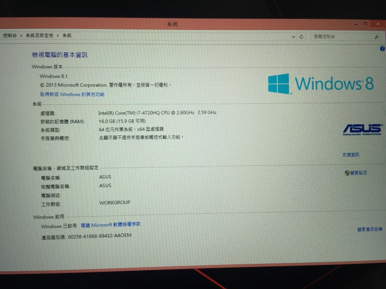The image size is (386, 289).
Task: Click the pen and touch value text
Action: coord(141,138)
